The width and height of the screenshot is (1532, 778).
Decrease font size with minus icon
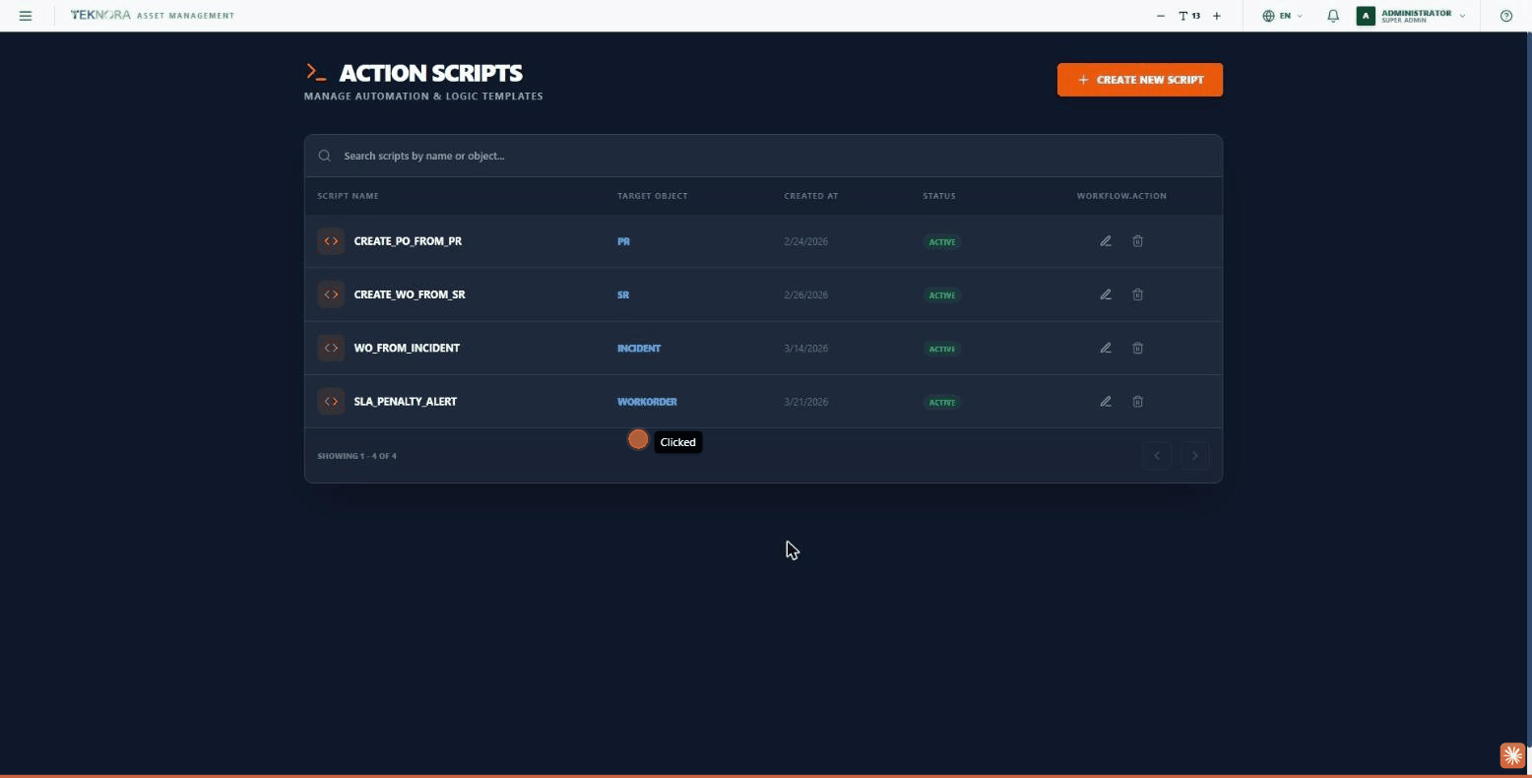[1161, 16]
